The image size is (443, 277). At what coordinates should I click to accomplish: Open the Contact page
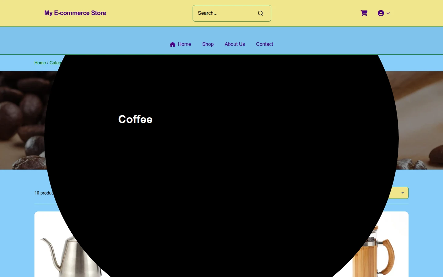tap(265, 44)
